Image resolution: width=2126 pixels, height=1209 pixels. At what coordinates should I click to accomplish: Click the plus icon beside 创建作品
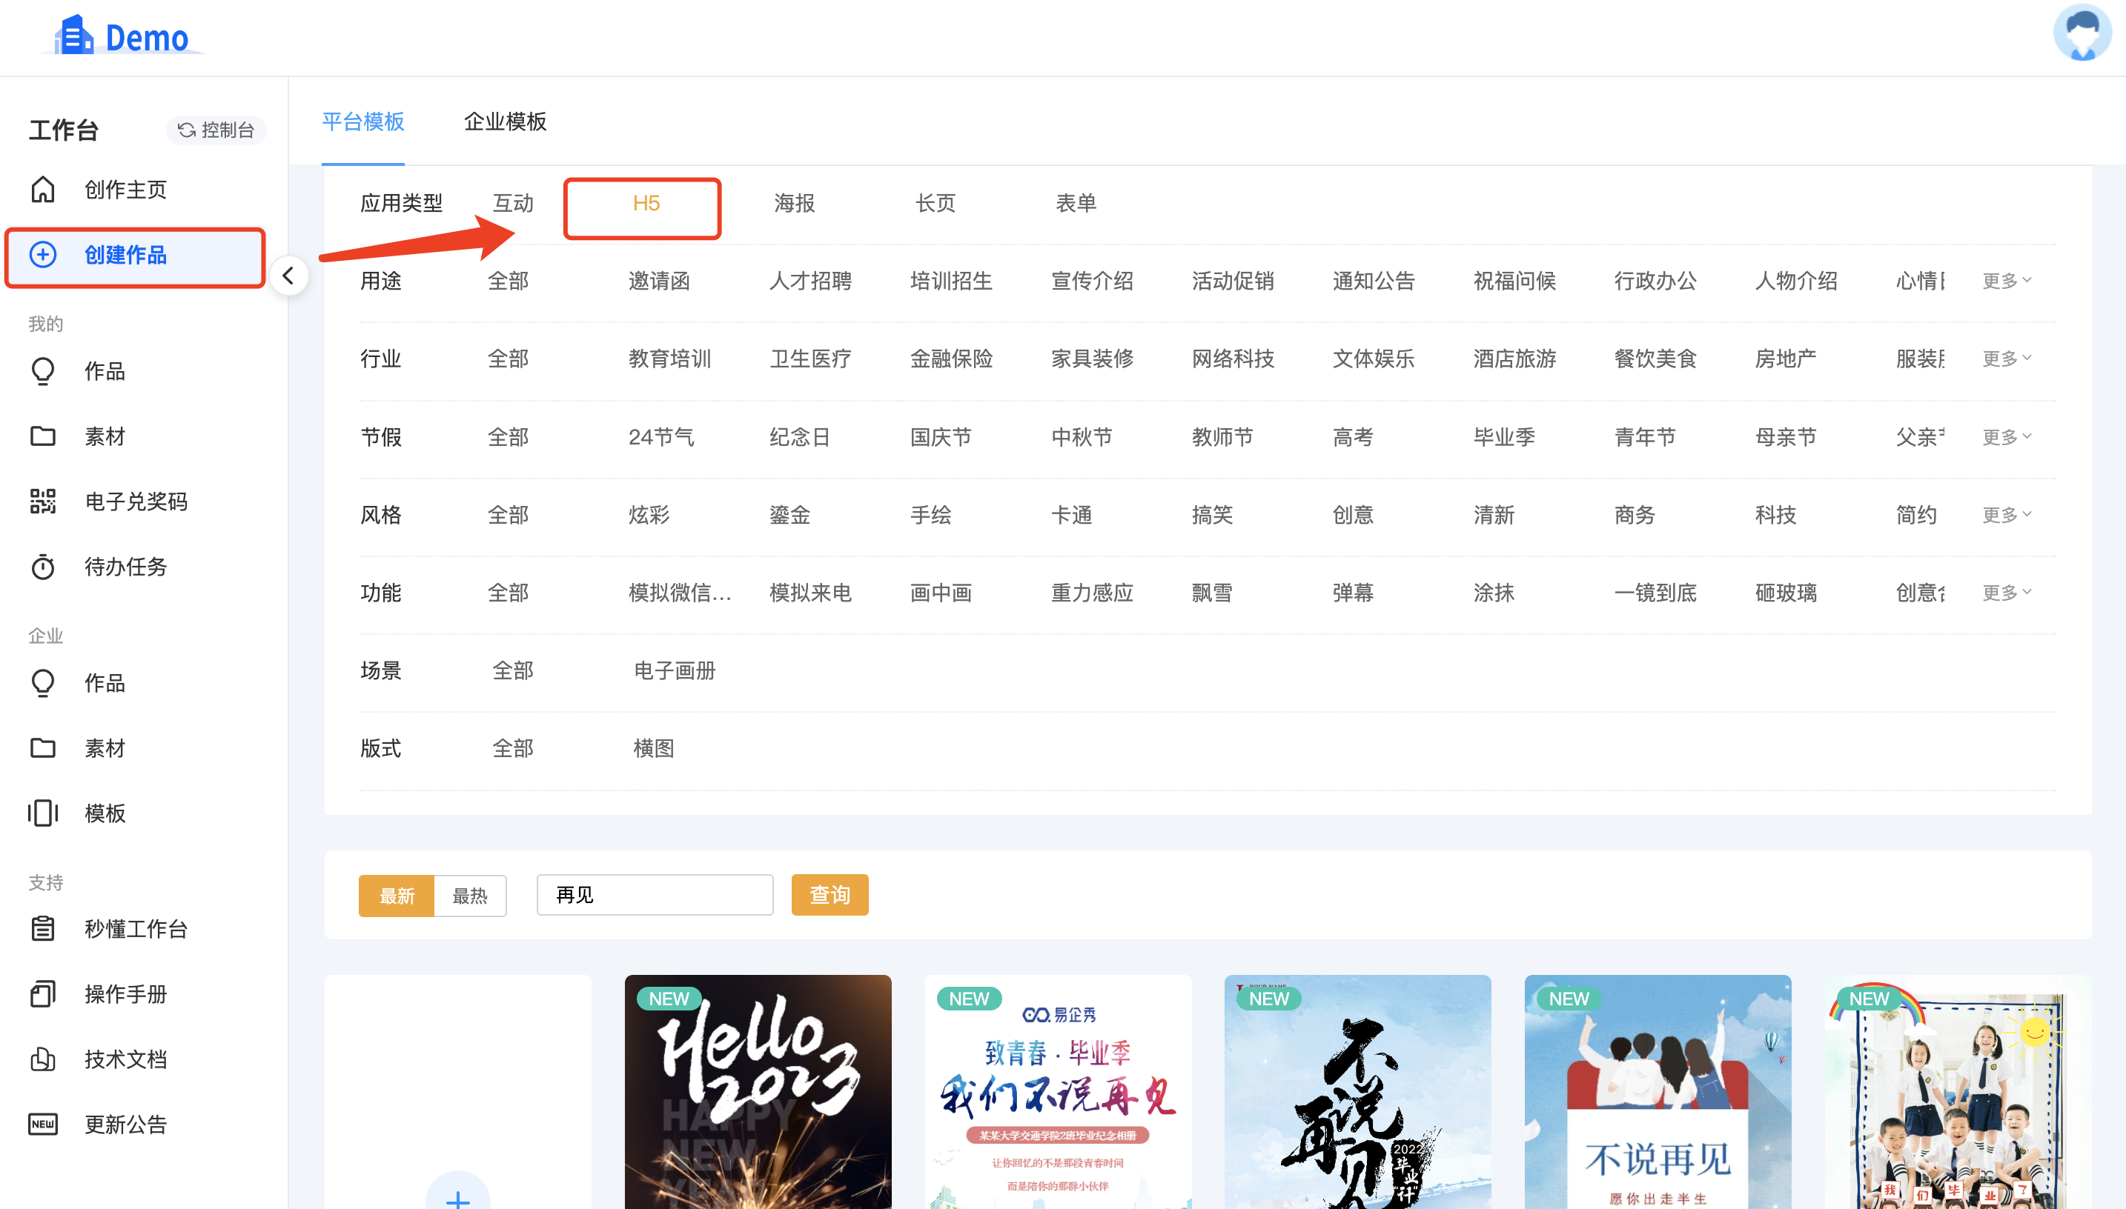43,254
